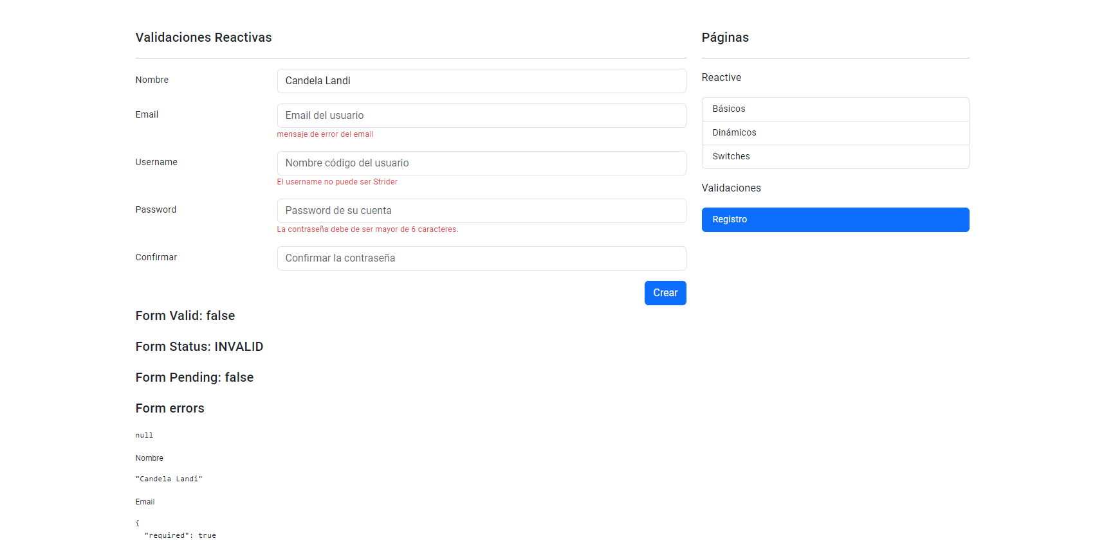Viewport: 1104px width, 543px height.
Task: Click the contraseña mayor de 6 caracteres error
Action: [367, 229]
